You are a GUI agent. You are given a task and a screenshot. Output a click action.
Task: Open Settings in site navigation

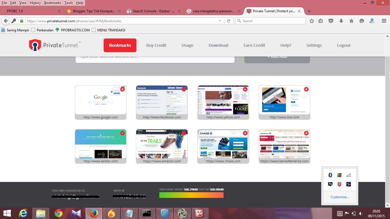click(x=314, y=45)
